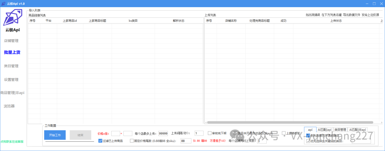Click the 点我联系在线客服 link
Screen dimensions: 385x151
point(12,141)
